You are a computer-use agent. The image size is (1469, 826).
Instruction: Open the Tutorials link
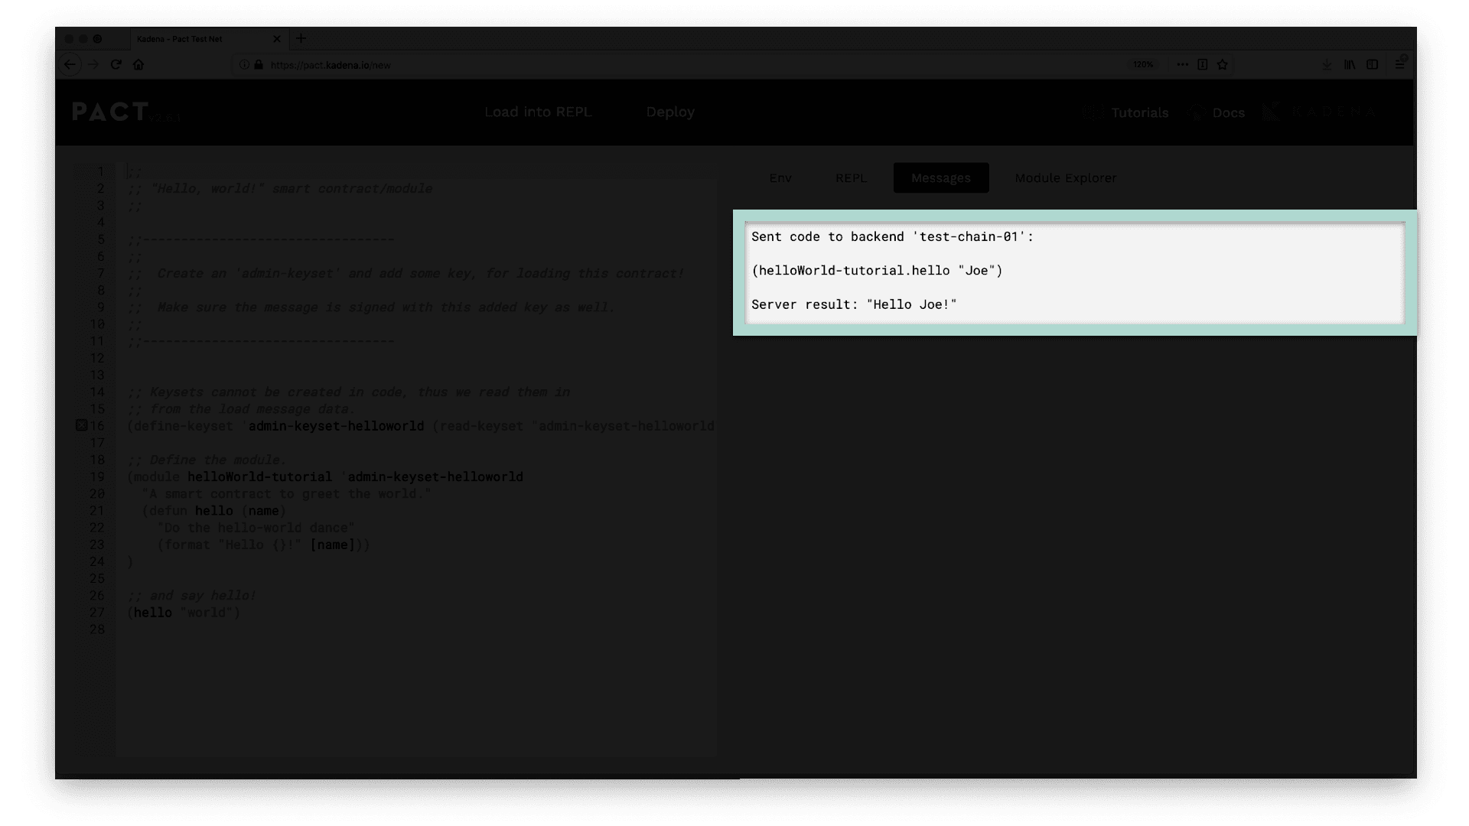pos(1125,112)
